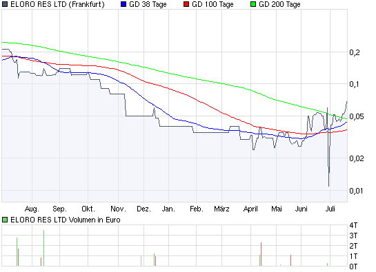Click the 'Jan.' month axis label
Viewport: 376px width, 272px height.
[x=168, y=209]
